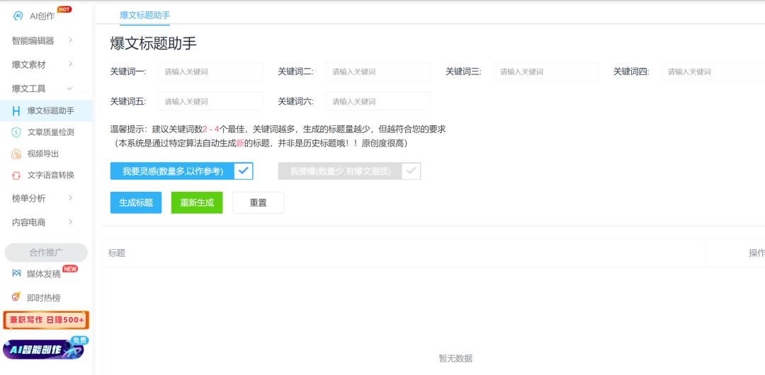Click the 视频导出 icon
Viewport: 765px width, 375px height.
16,154
